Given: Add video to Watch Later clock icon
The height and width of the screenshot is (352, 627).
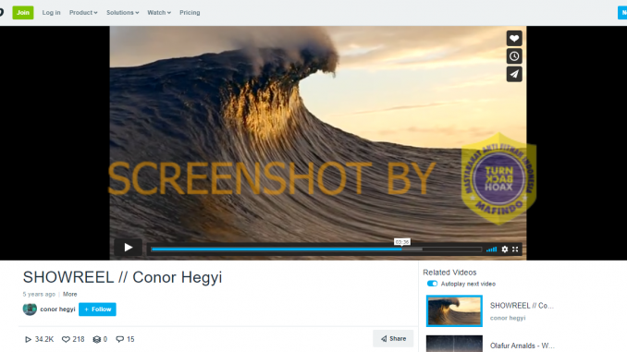Looking at the screenshot, I should [514, 56].
